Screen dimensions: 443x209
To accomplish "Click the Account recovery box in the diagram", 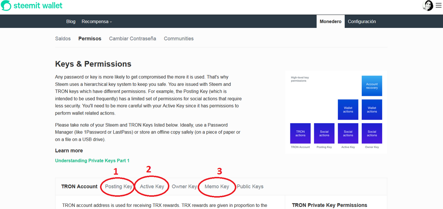I will pos(372,86).
